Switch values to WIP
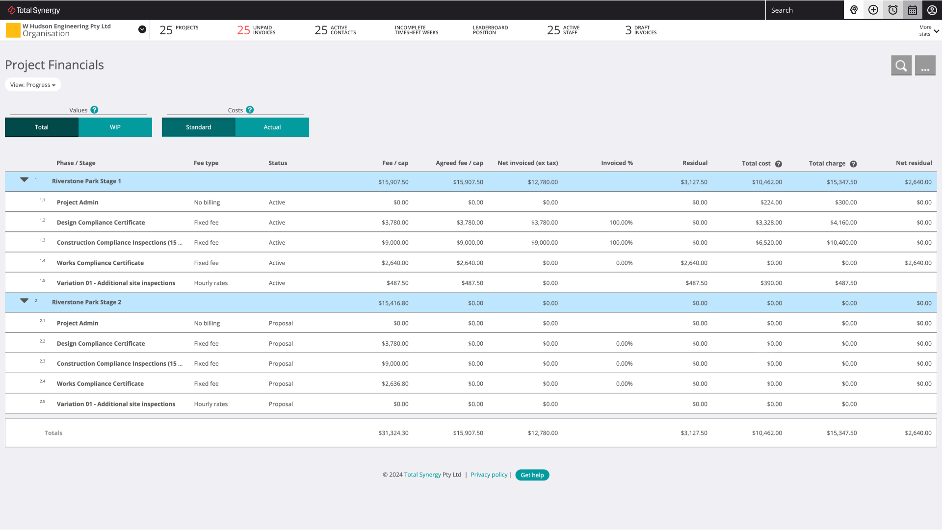The image size is (942, 530). point(115,127)
